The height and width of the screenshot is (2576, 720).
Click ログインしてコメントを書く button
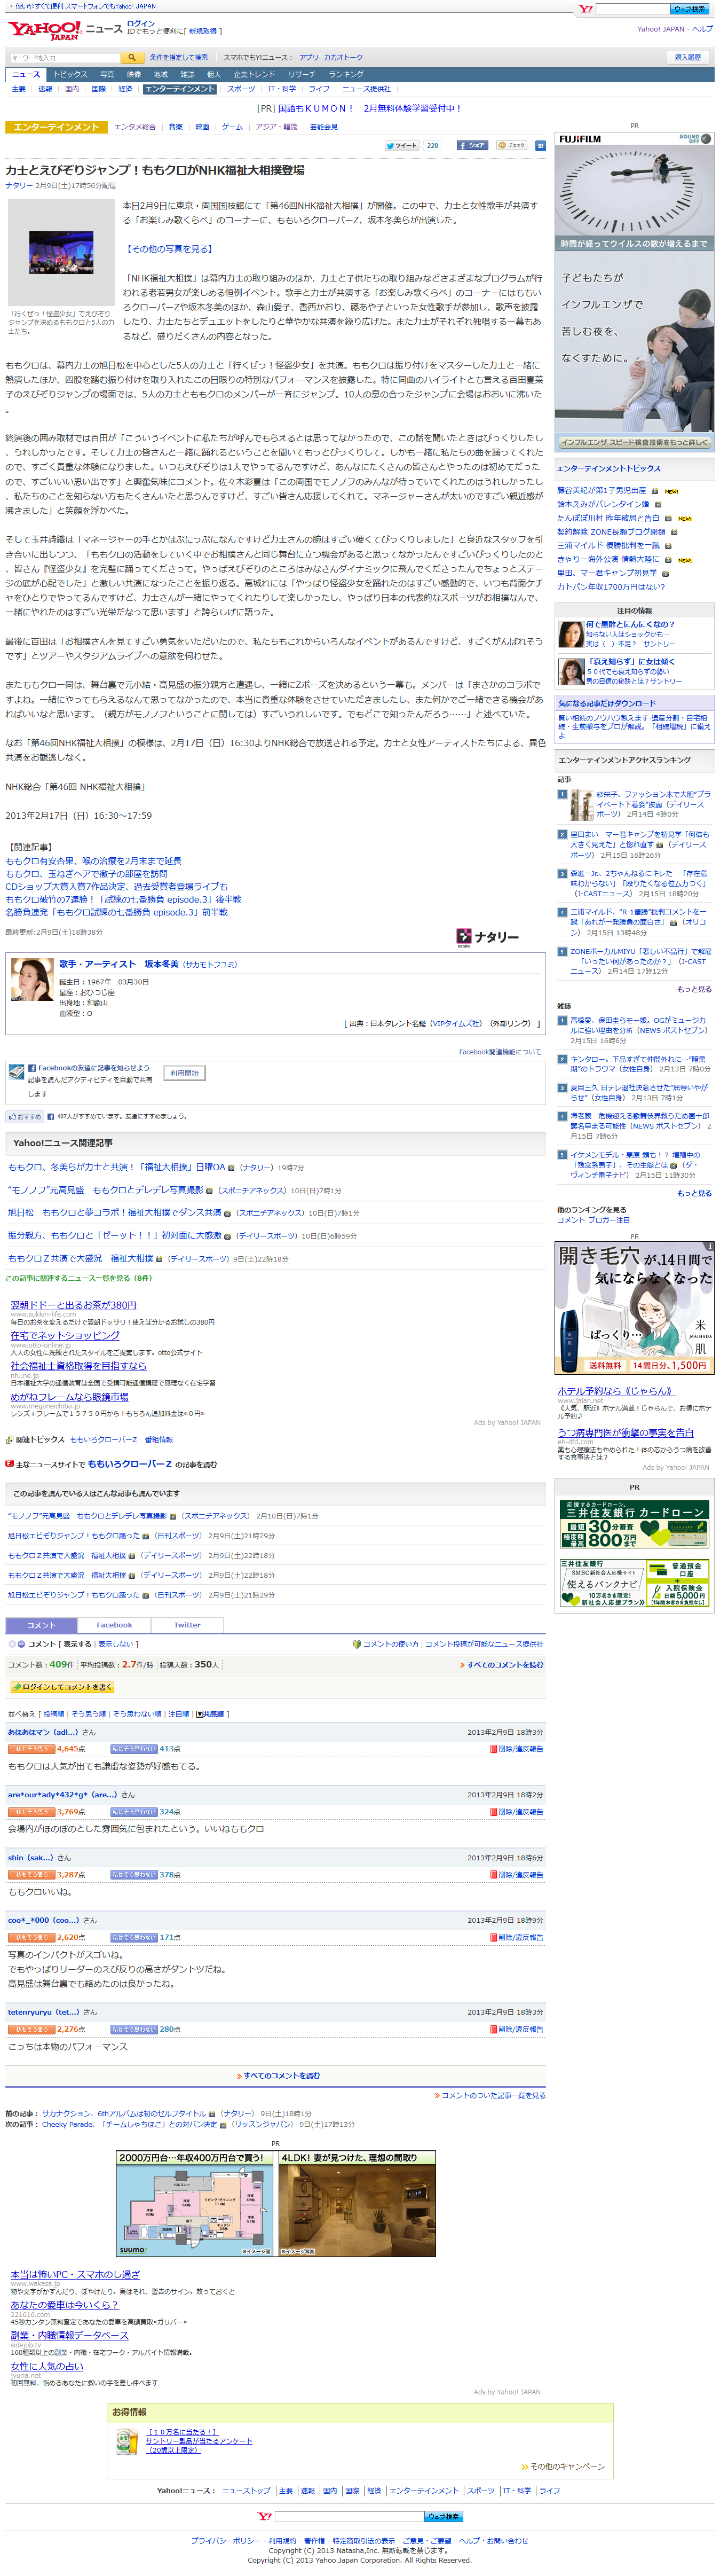coord(62,1687)
